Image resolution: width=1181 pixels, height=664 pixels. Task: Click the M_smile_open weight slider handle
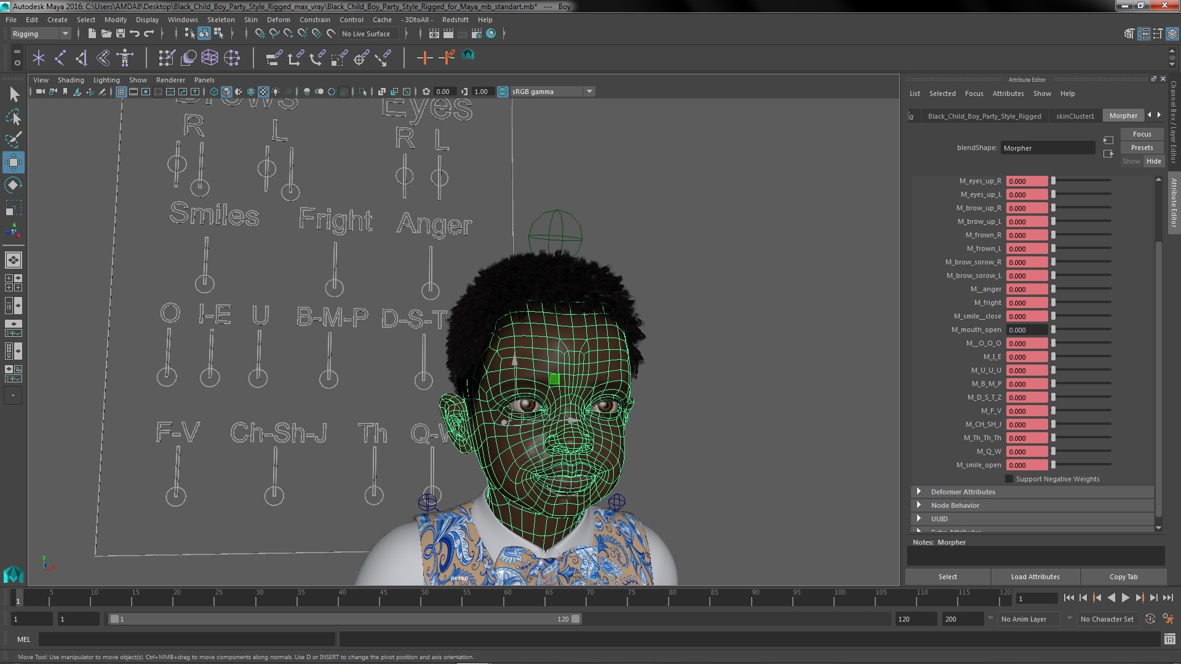pyautogui.click(x=1053, y=465)
